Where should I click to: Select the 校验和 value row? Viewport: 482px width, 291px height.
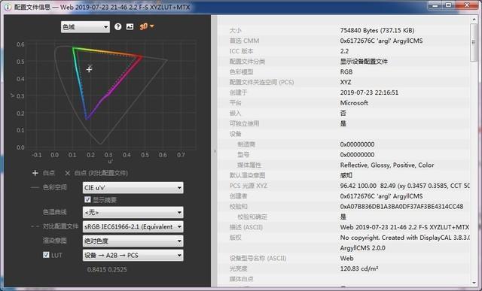tap(401, 207)
